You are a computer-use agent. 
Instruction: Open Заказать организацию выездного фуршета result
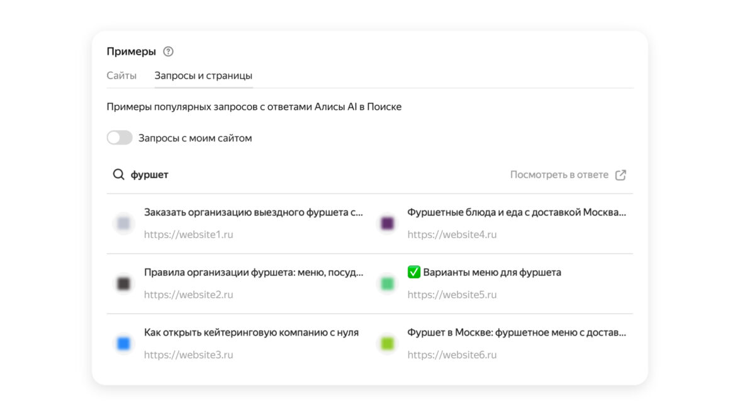[x=253, y=212]
